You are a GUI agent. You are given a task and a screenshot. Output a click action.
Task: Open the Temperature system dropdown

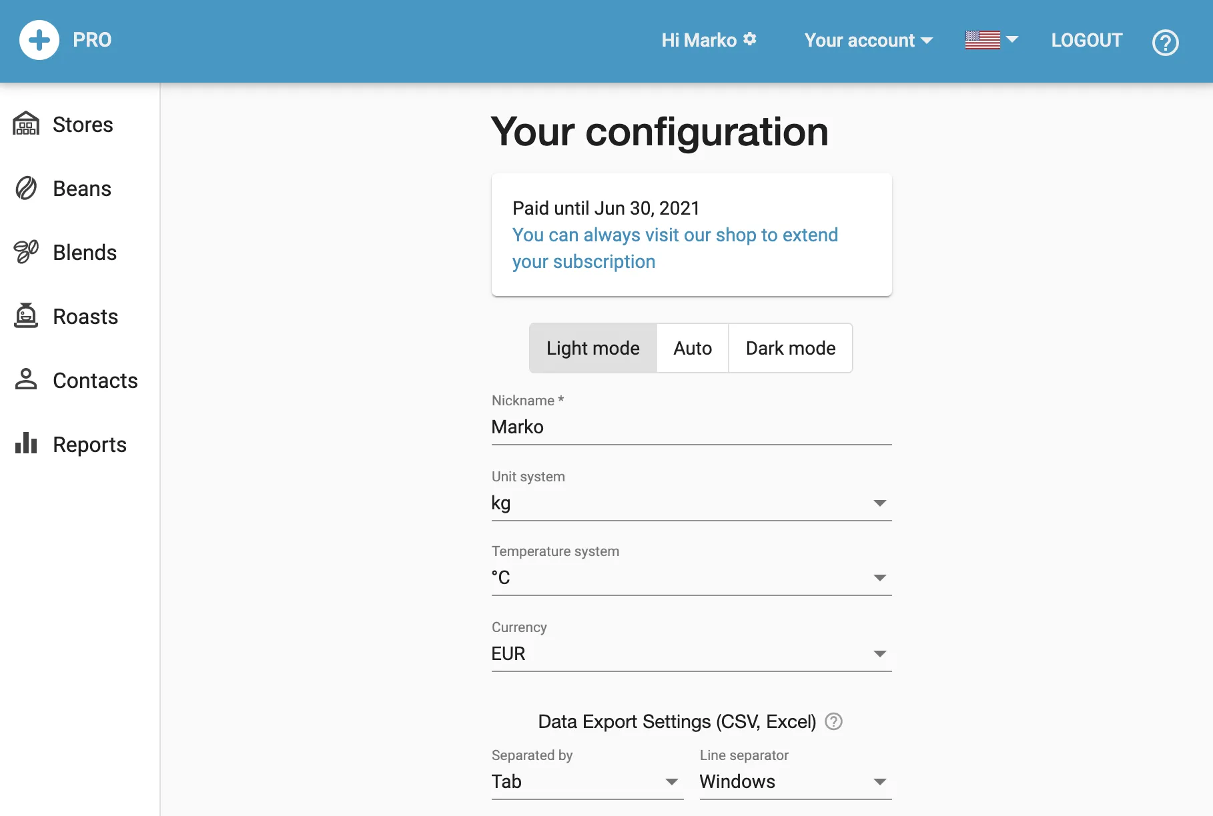(x=691, y=578)
